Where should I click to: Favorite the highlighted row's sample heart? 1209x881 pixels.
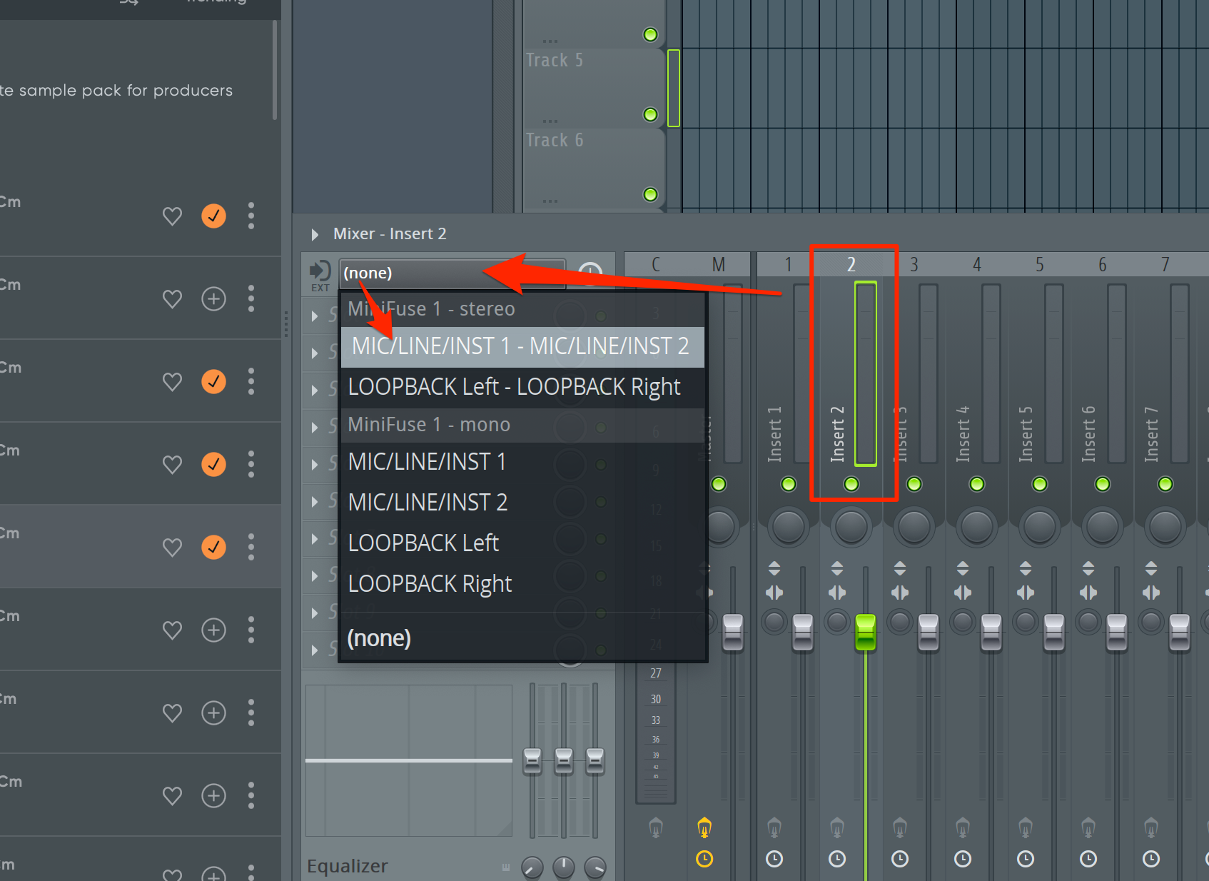coord(172,547)
